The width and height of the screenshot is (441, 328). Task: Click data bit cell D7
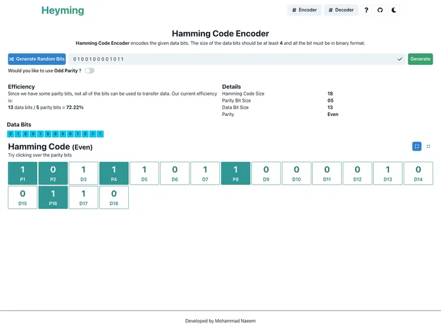click(205, 173)
